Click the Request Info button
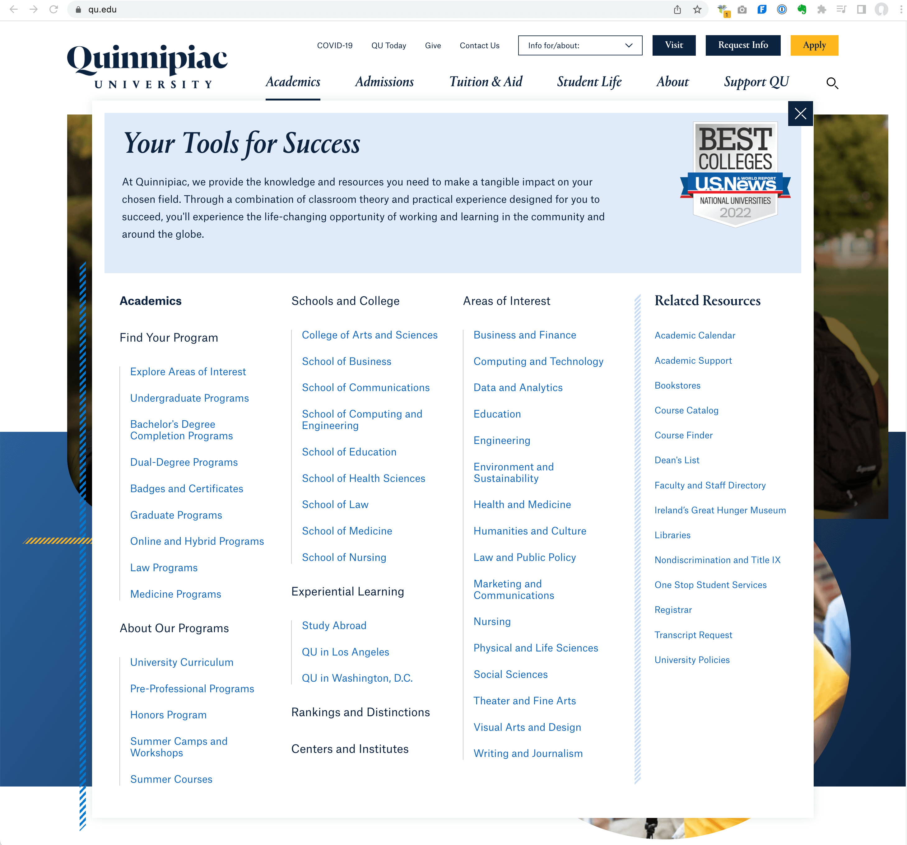Image resolution: width=907 pixels, height=845 pixels. pyautogui.click(x=742, y=45)
